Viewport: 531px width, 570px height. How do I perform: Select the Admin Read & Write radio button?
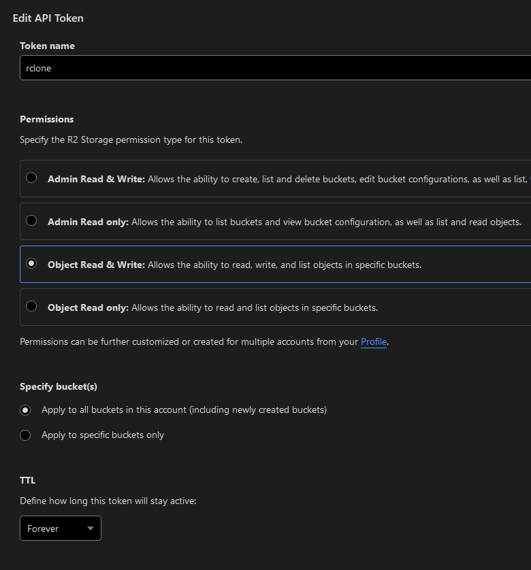click(31, 178)
